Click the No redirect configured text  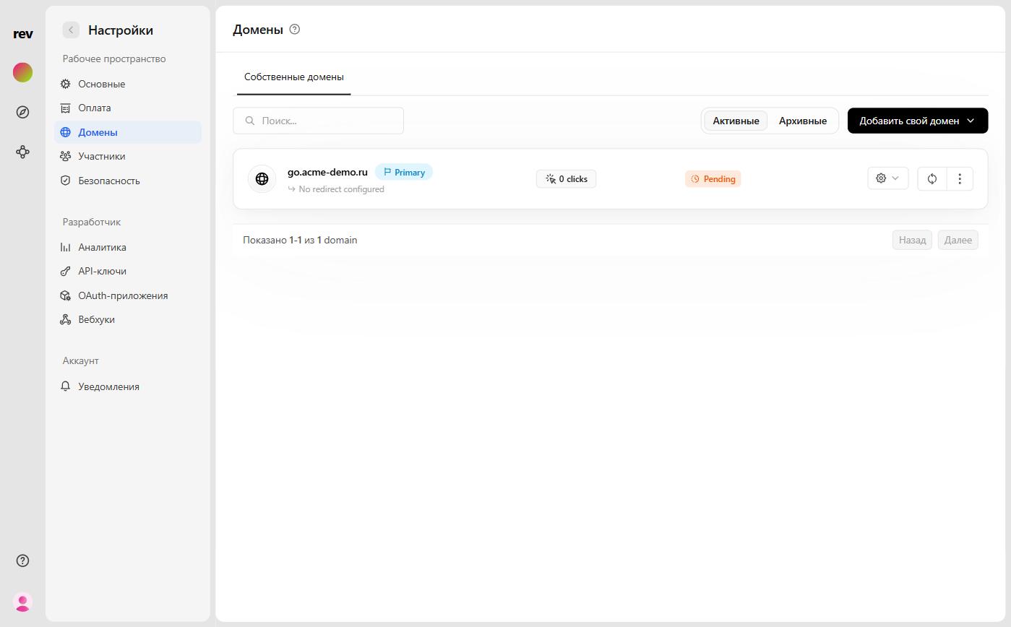(341, 189)
